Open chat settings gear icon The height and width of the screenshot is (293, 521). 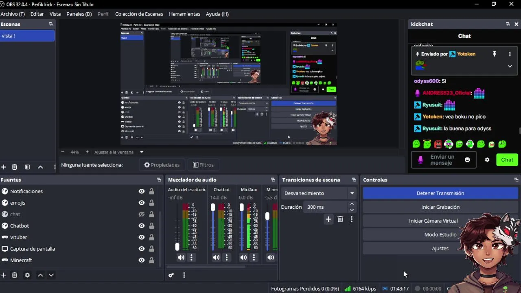click(487, 160)
